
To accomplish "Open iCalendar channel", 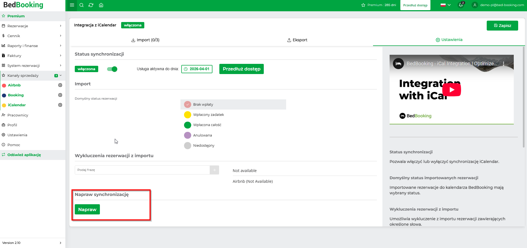I will (x=17, y=105).
